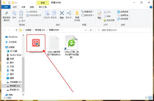Click Select all (全部选择) command
The image size is (154, 101).
(x=123, y=12)
